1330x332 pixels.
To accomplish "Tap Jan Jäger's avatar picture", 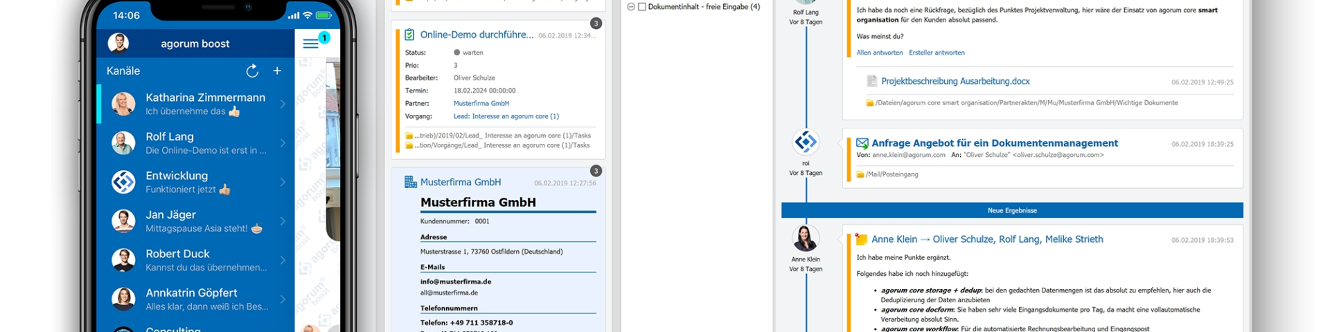I will pyautogui.click(x=123, y=221).
